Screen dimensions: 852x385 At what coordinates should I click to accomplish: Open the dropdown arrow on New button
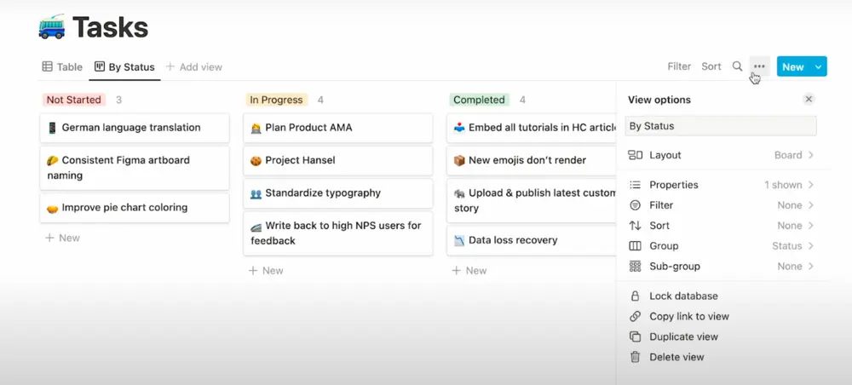point(818,66)
